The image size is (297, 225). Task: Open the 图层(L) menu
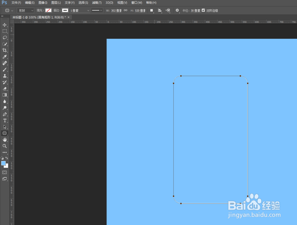(56, 3)
